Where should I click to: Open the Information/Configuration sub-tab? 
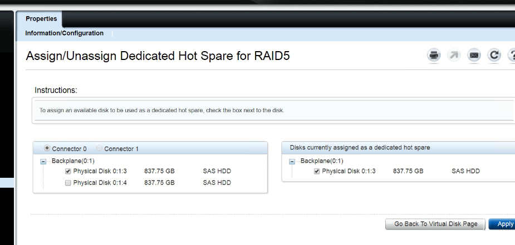[x=64, y=33]
